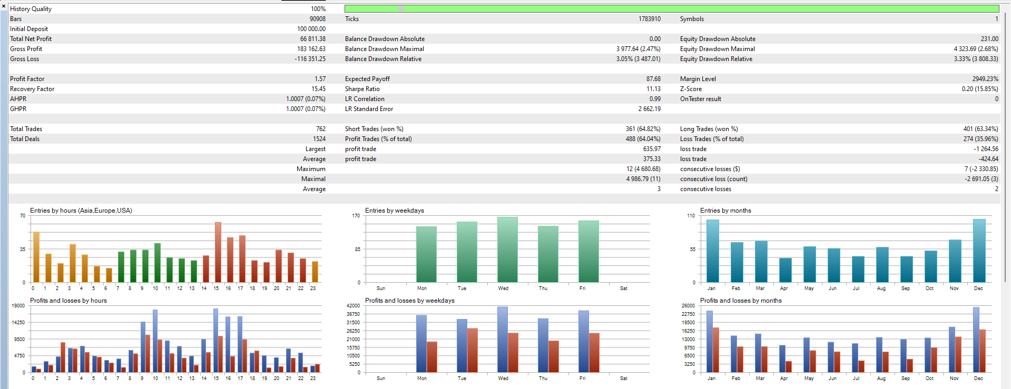The height and width of the screenshot is (389, 1011).
Task: Select the Largest profit trade value 635.97
Action: [652, 149]
